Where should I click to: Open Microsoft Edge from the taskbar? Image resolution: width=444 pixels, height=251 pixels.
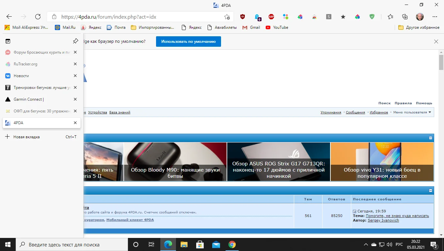(168, 244)
